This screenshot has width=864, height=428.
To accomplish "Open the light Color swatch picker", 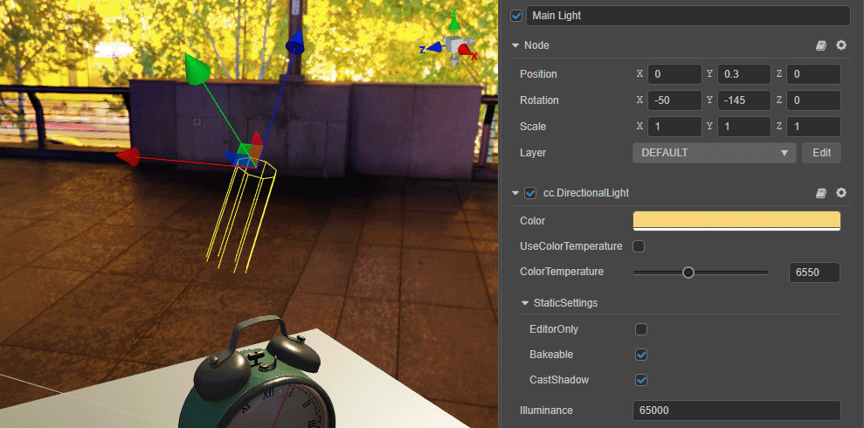I will pyautogui.click(x=736, y=221).
